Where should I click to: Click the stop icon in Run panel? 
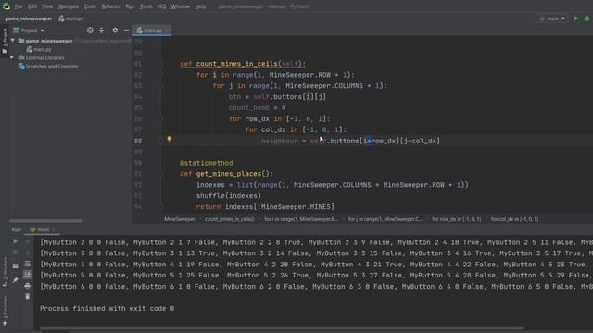(x=15, y=253)
